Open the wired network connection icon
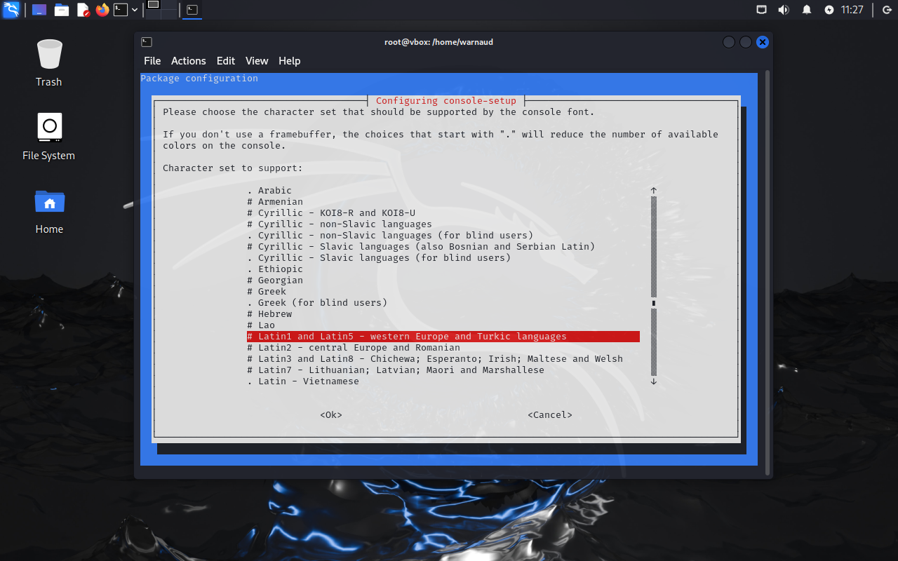Screen dimensions: 898x561 point(761,10)
